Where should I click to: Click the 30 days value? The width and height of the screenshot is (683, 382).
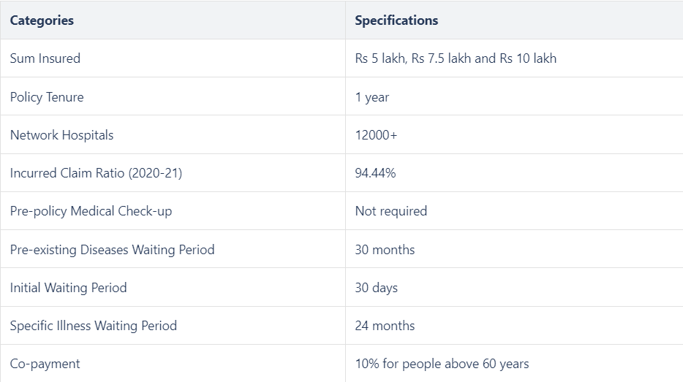click(377, 288)
